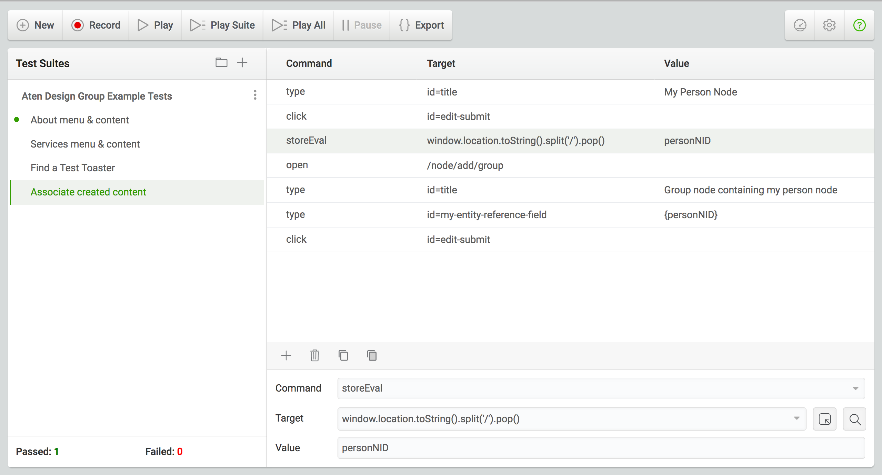
Task: Open the Aten Design Group suite options menu
Action: (x=255, y=95)
